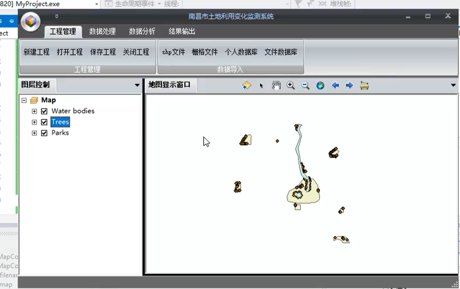Uncheck the Water bodies layer checkbox
This screenshot has height=289, width=460.
point(44,111)
